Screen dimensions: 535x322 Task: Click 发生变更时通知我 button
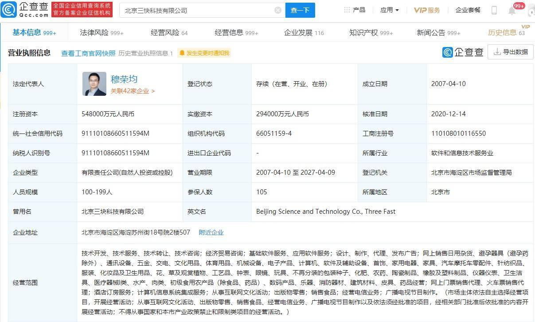[204, 53]
